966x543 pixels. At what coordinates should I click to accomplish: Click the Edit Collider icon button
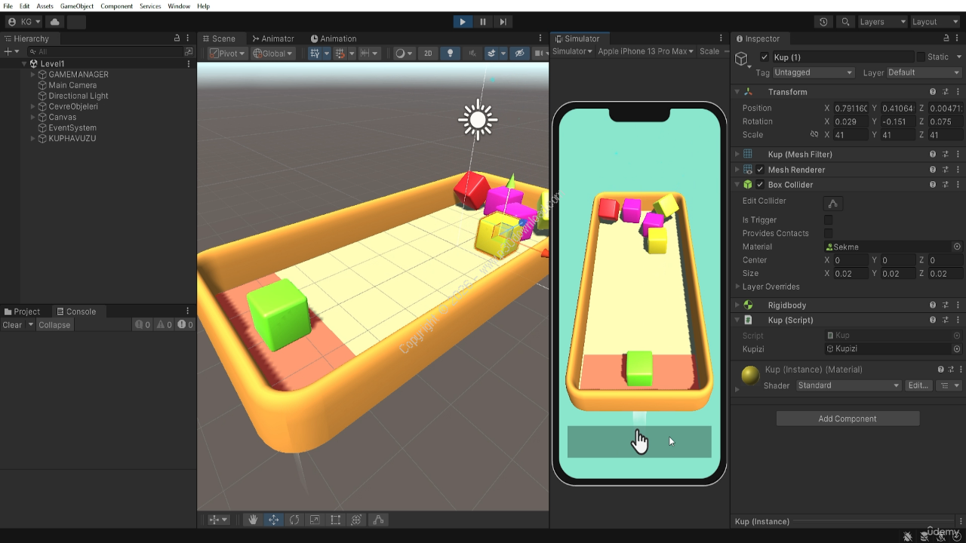(x=832, y=204)
